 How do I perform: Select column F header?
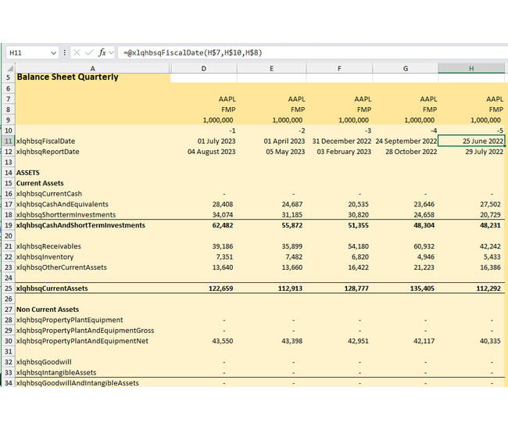coord(339,68)
